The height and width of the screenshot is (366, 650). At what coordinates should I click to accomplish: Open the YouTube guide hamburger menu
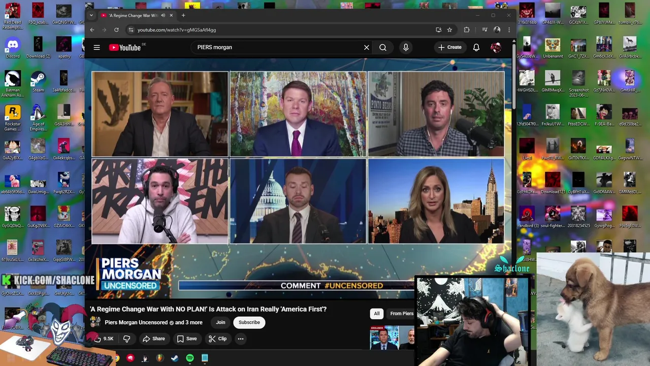(x=96, y=47)
